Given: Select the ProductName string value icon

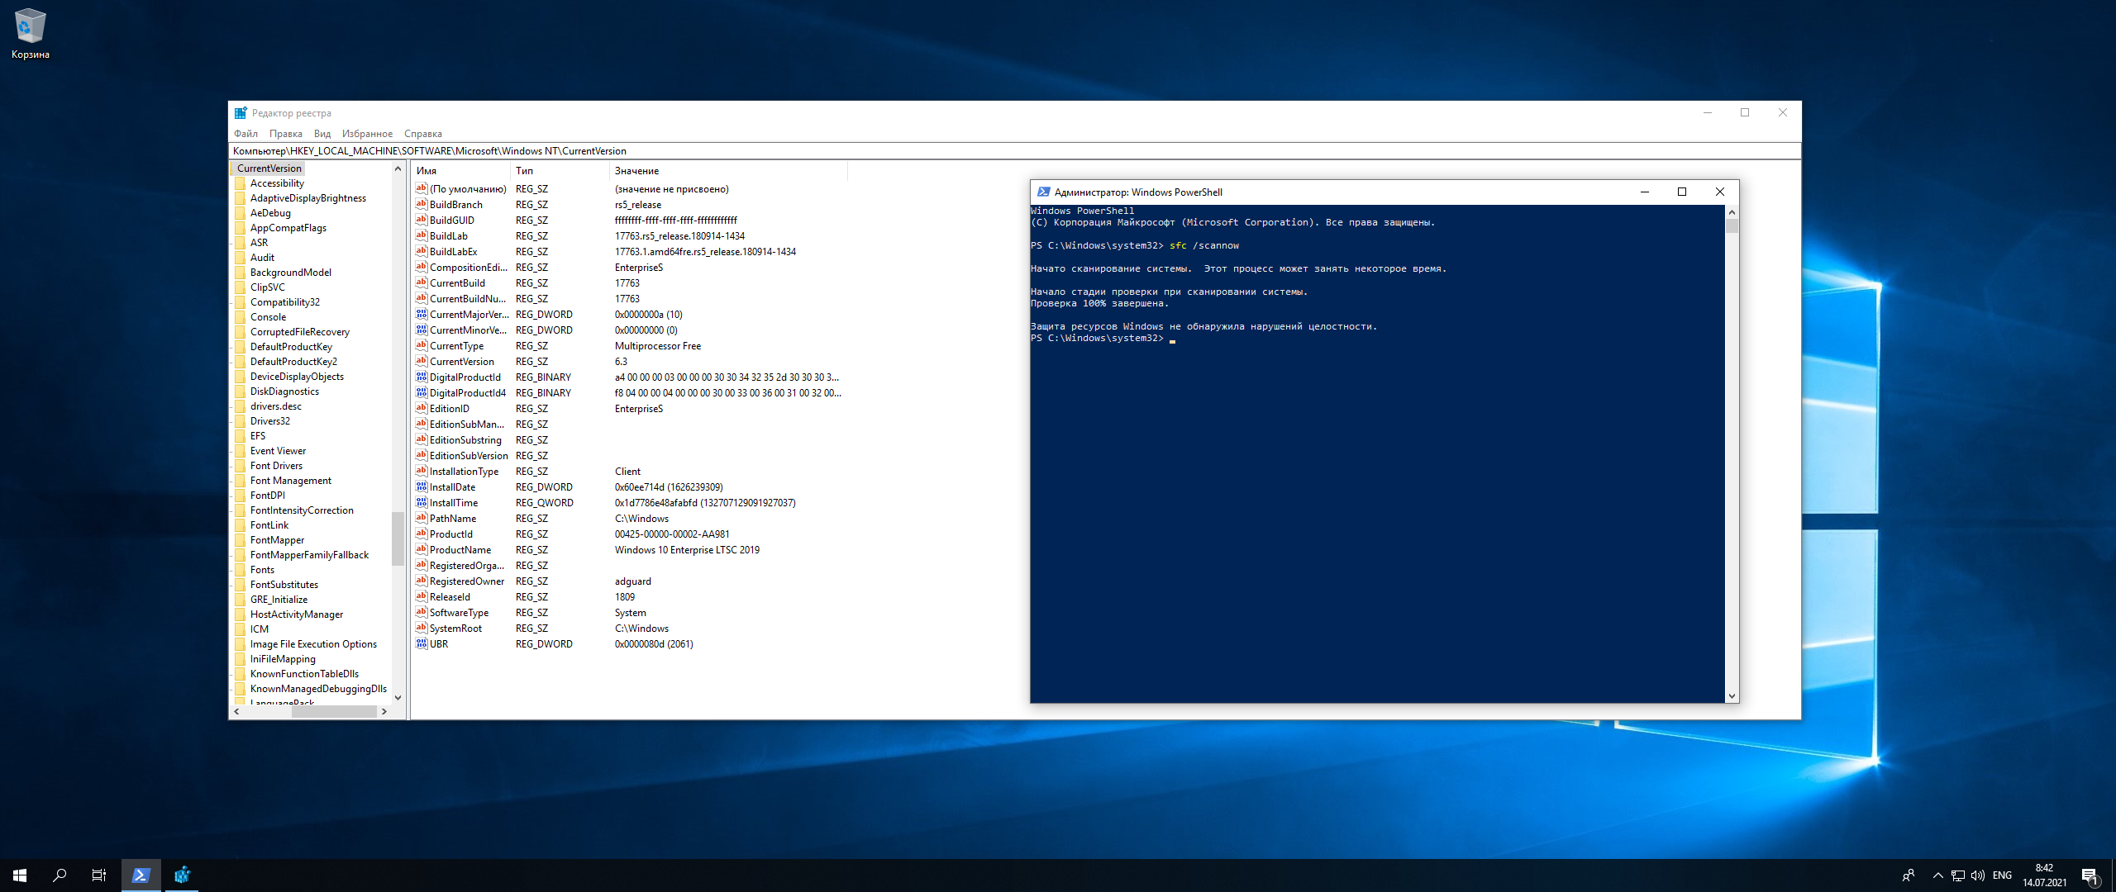Looking at the screenshot, I should (422, 549).
